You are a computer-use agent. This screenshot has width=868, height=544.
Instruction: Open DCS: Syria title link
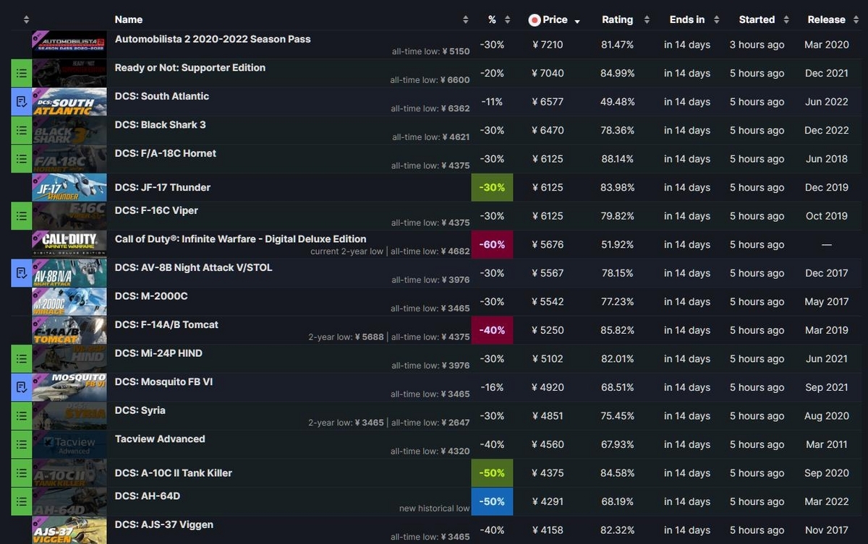140,410
